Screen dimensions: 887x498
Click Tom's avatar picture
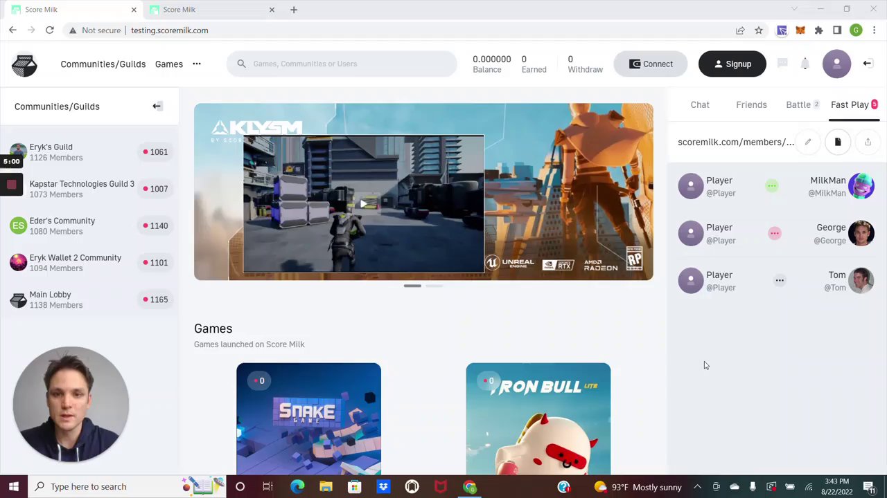861,280
